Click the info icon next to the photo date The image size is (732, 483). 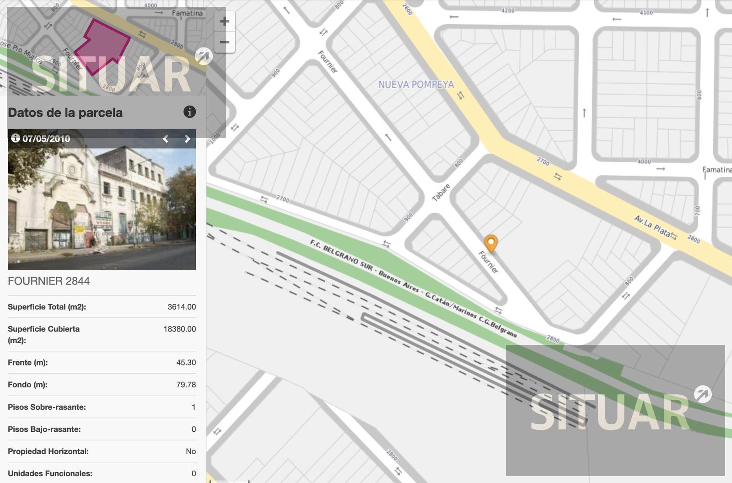tap(16, 138)
